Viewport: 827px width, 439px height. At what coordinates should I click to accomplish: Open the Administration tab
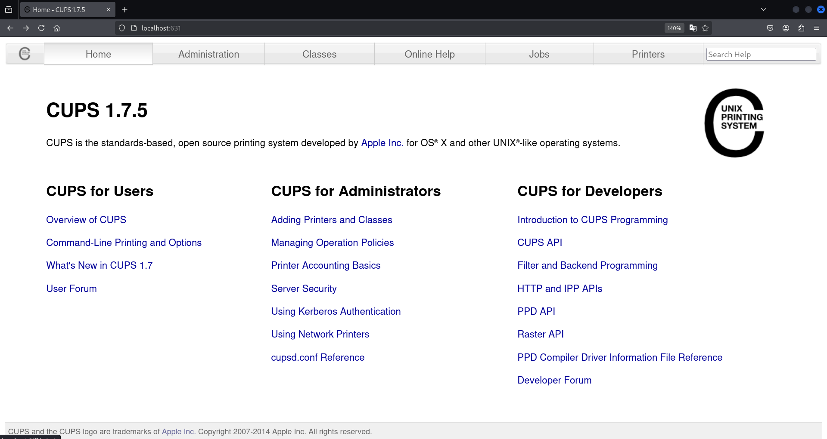208,54
